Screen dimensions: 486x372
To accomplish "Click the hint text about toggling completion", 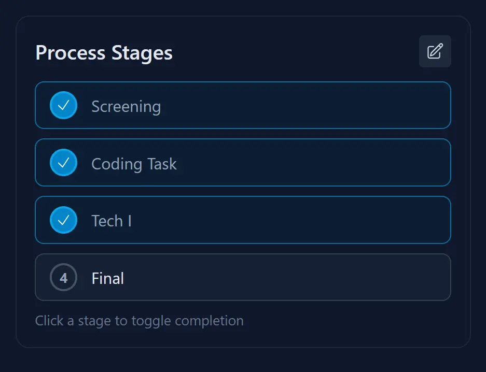I will [139, 321].
